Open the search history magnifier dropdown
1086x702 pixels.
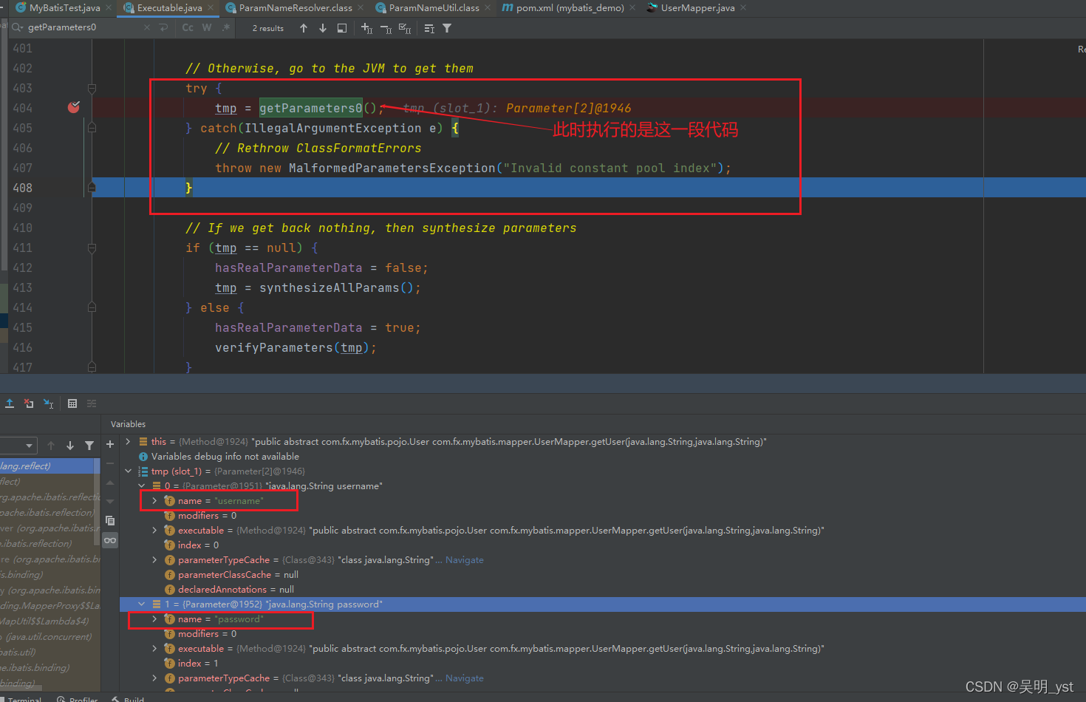pos(17,28)
